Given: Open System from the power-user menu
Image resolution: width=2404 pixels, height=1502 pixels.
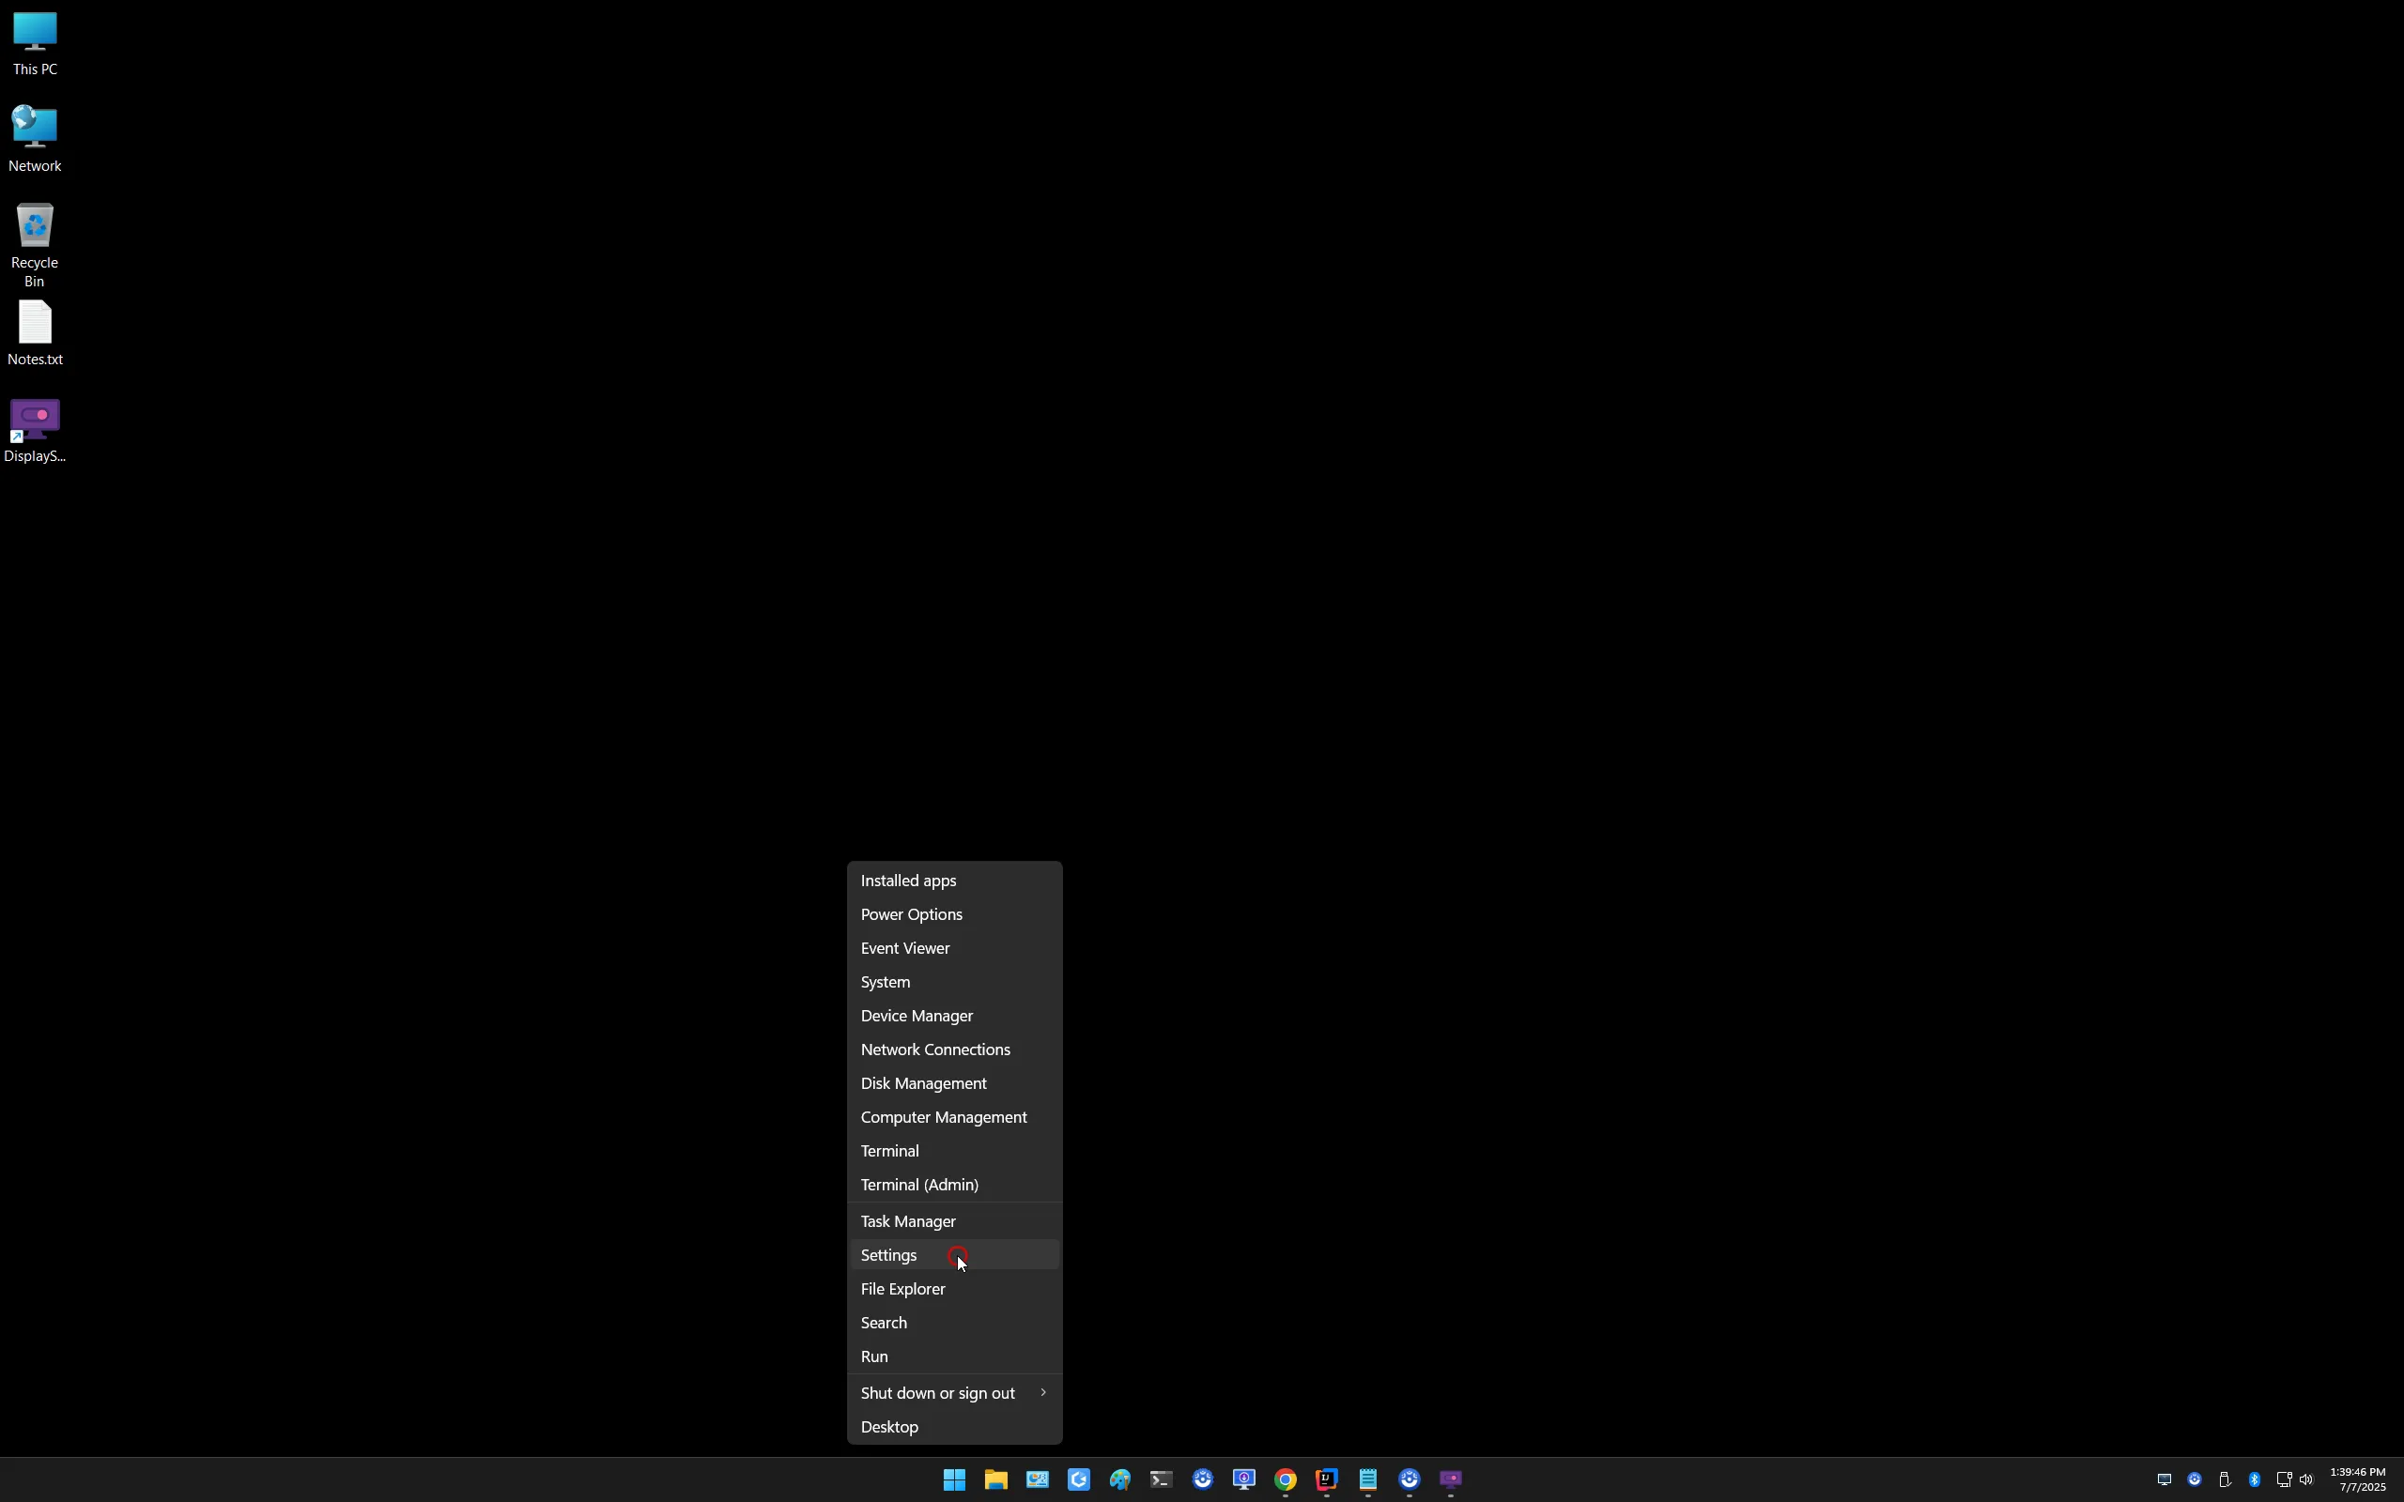Looking at the screenshot, I should coord(955,983).
